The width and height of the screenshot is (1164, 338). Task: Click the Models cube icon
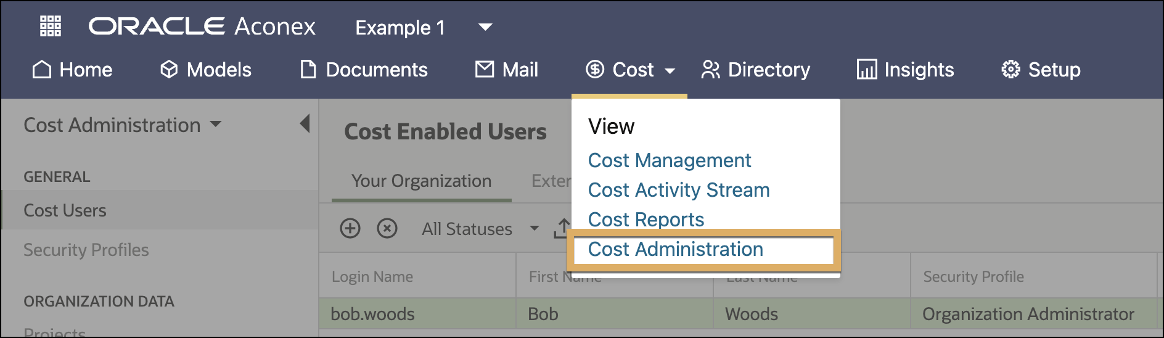click(169, 69)
